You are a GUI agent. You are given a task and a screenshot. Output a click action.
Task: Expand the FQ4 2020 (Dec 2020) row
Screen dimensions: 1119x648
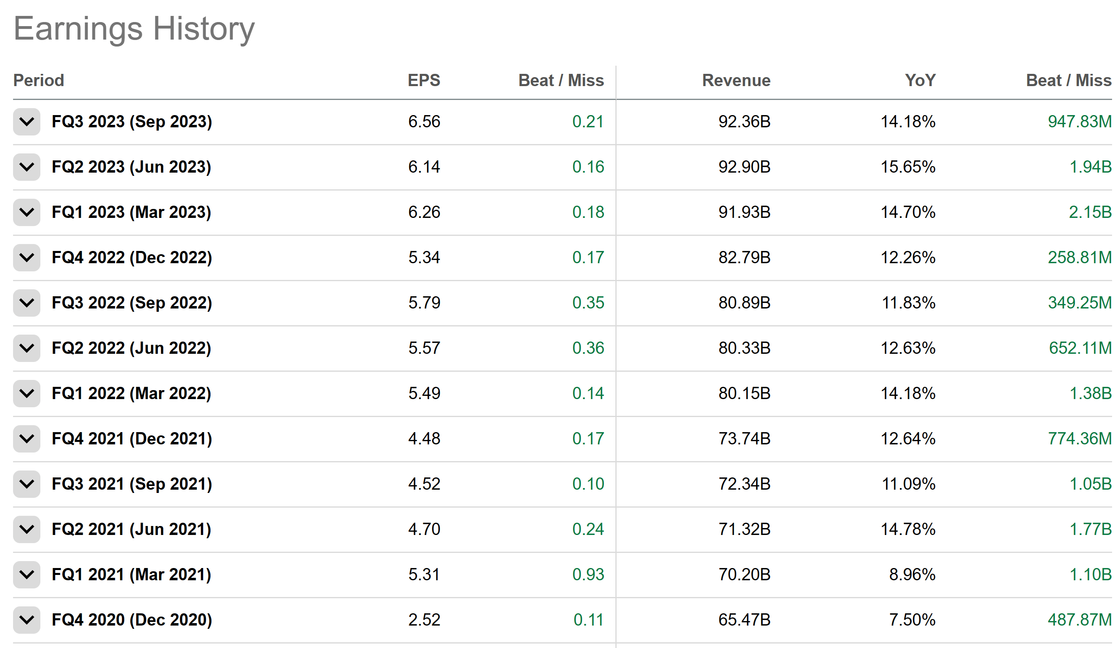click(x=27, y=620)
